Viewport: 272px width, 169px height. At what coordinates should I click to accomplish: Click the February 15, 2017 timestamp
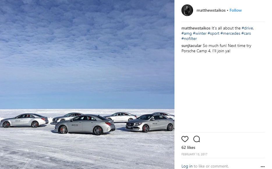pyautogui.click(x=194, y=154)
